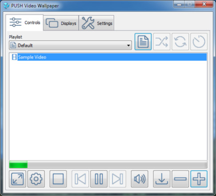Select the Controls tab
The width and height of the screenshot is (216, 196).
24,22
